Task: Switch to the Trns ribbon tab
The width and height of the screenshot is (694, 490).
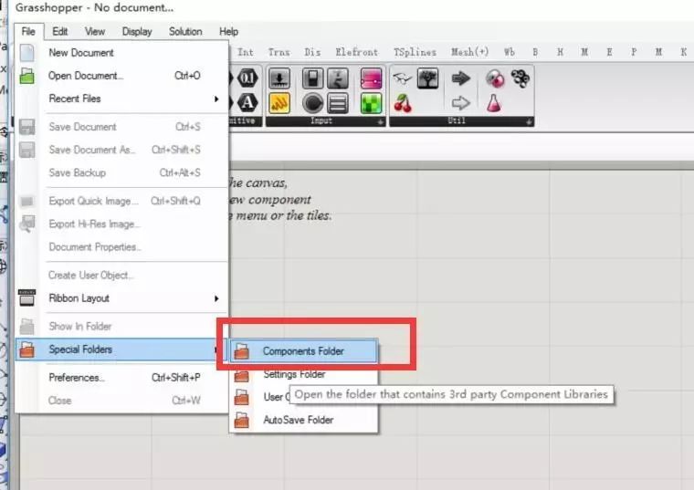Action: coord(279,52)
